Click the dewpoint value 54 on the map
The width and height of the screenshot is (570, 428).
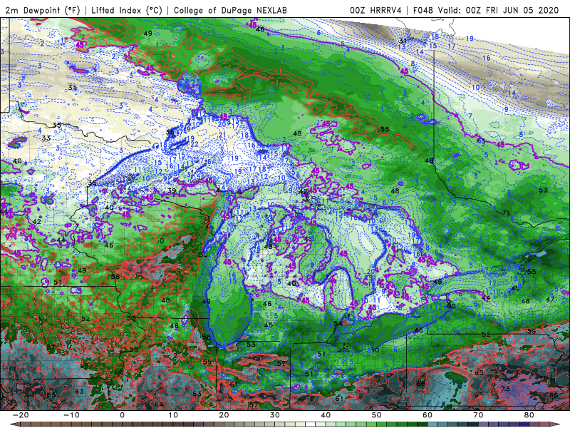click(338, 323)
